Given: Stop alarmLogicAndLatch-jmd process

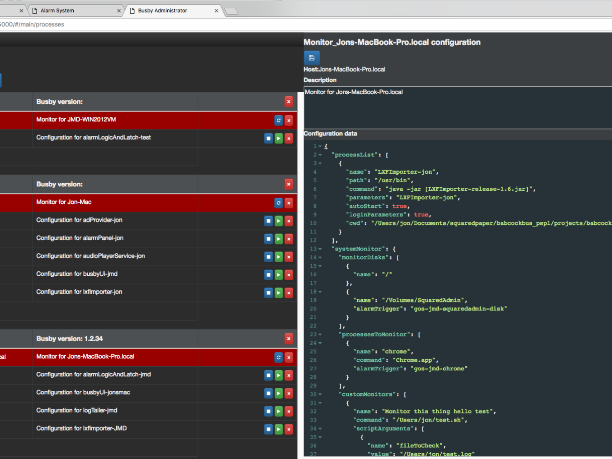Looking at the screenshot, I should (x=268, y=375).
